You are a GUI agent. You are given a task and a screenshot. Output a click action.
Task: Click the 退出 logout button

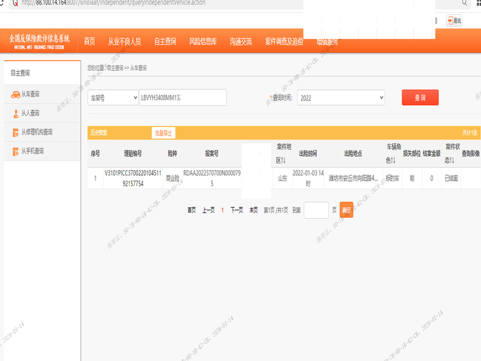pyautogui.click(x=454, y=21)
